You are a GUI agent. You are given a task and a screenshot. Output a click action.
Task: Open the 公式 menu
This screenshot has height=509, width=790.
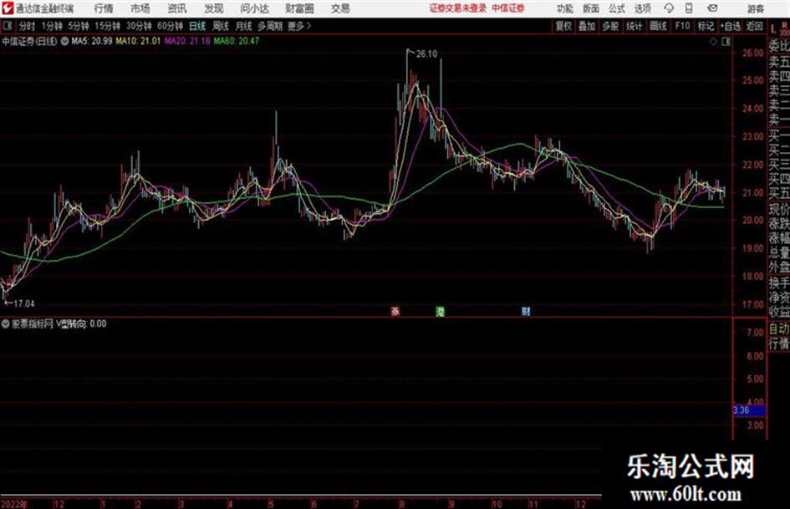click(617, 8)
